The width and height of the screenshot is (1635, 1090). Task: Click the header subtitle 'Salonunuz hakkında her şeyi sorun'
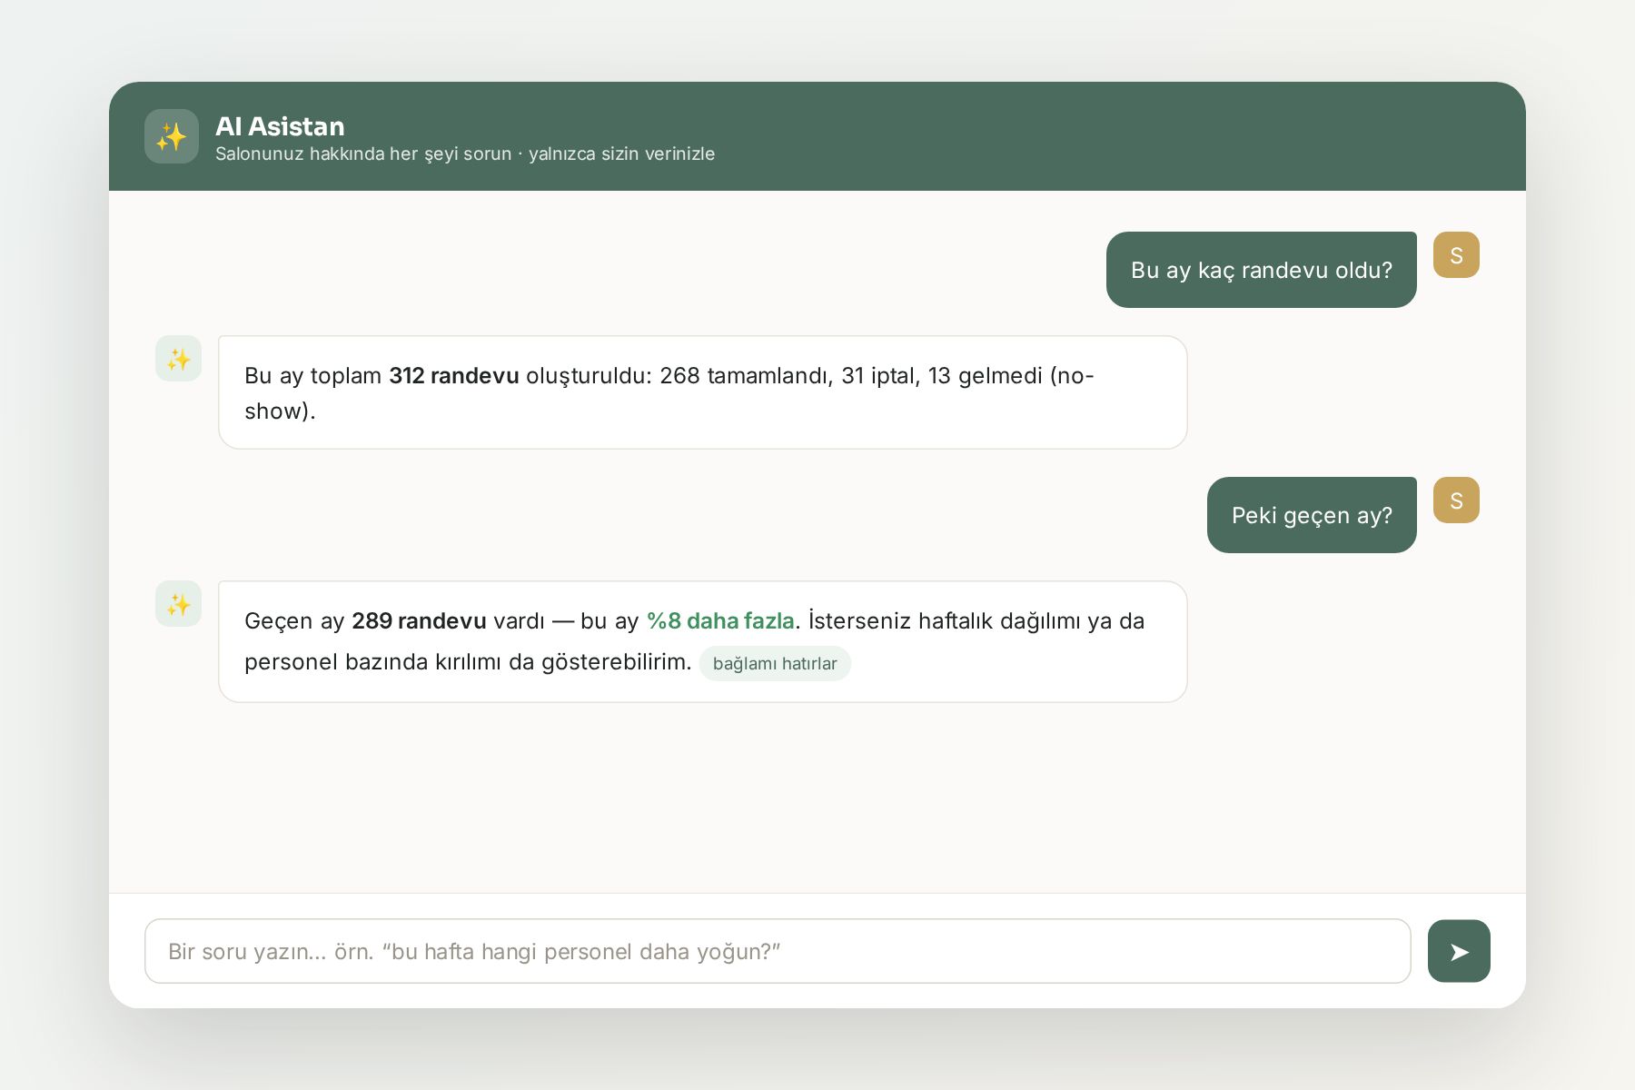click(x=363, y=154)
